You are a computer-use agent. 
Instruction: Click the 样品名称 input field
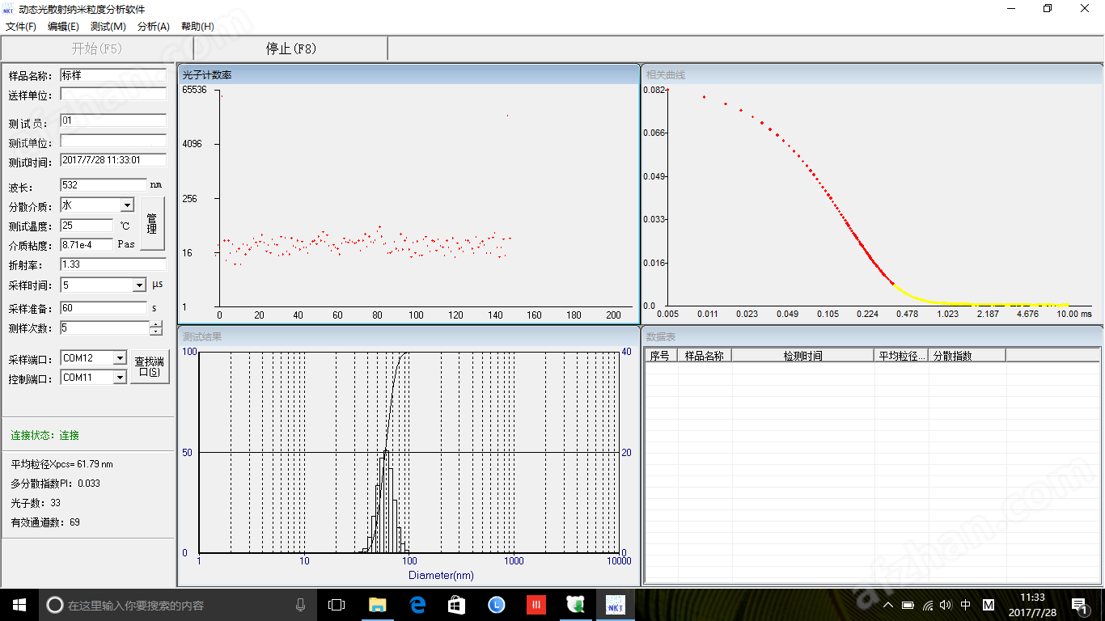(x=112, y=75)
